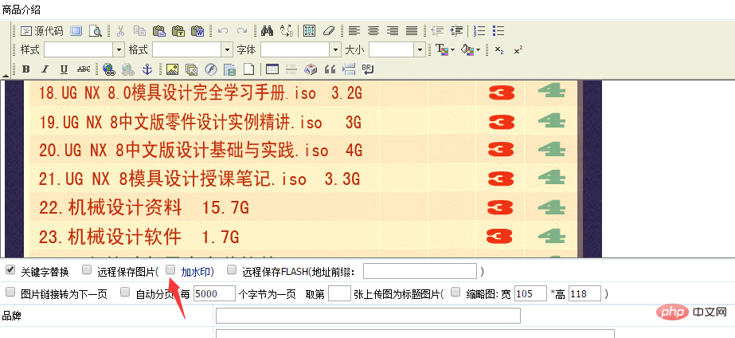
Task: Click the Cut scissors icon
Action: (120, 31)
